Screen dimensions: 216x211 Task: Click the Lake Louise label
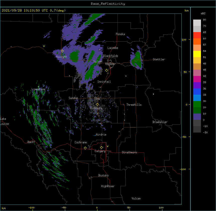tap(5, 121)
